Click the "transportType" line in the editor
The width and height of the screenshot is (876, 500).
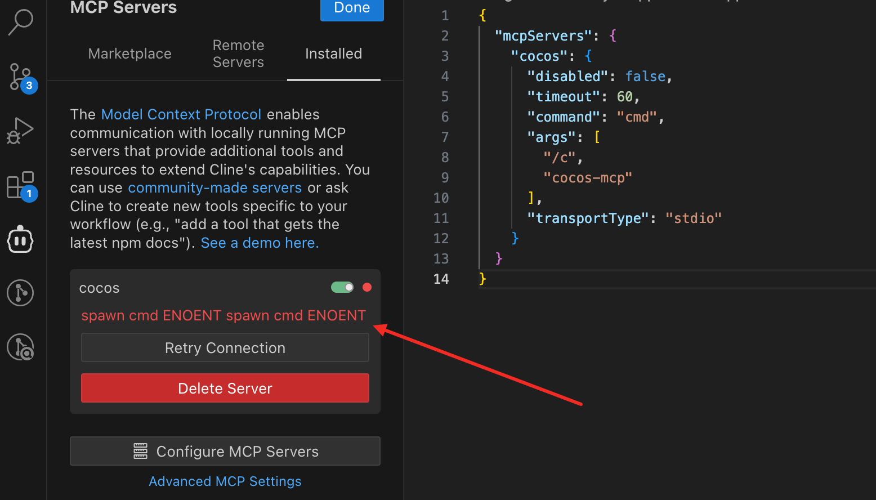(x=624, y=218)
